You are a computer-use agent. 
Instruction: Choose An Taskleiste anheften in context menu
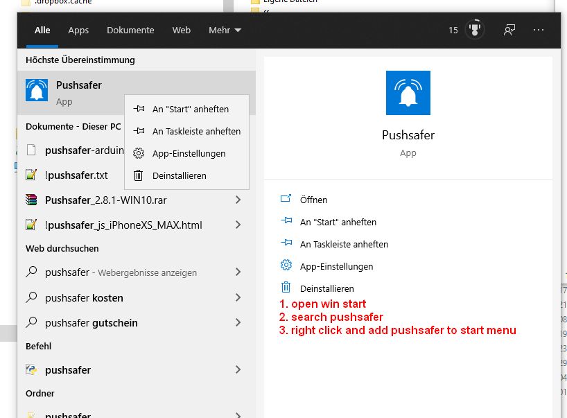186,131
